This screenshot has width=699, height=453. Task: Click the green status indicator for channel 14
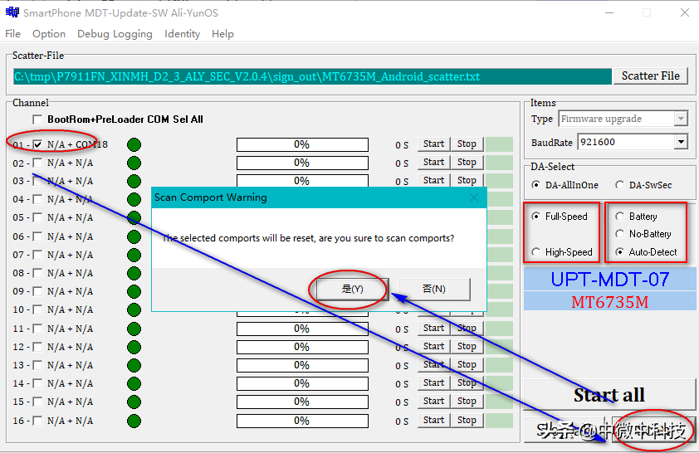click(x=134, y=383)
